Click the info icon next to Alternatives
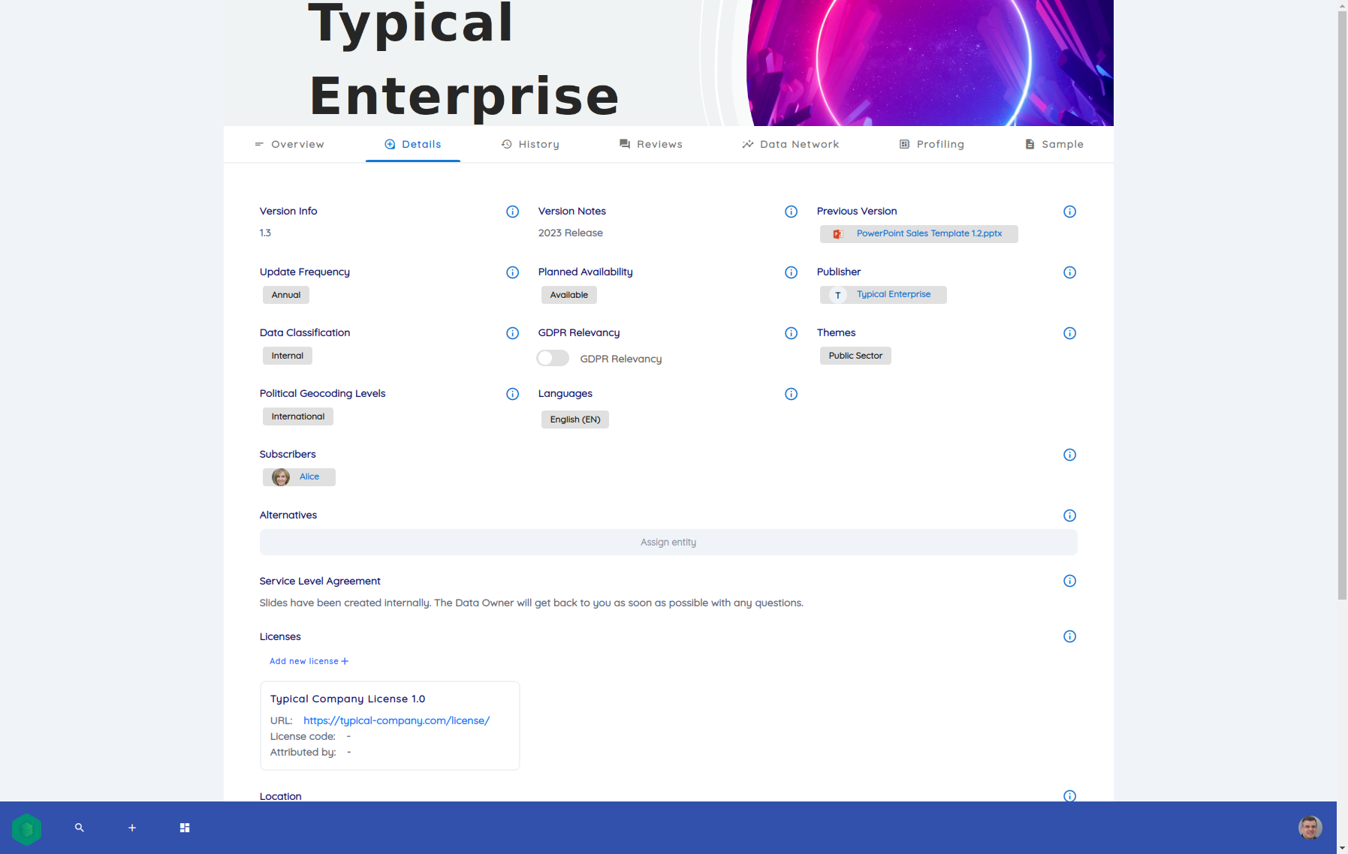The width and height of the screenshot is (1348, 854). click(1069, 516)
